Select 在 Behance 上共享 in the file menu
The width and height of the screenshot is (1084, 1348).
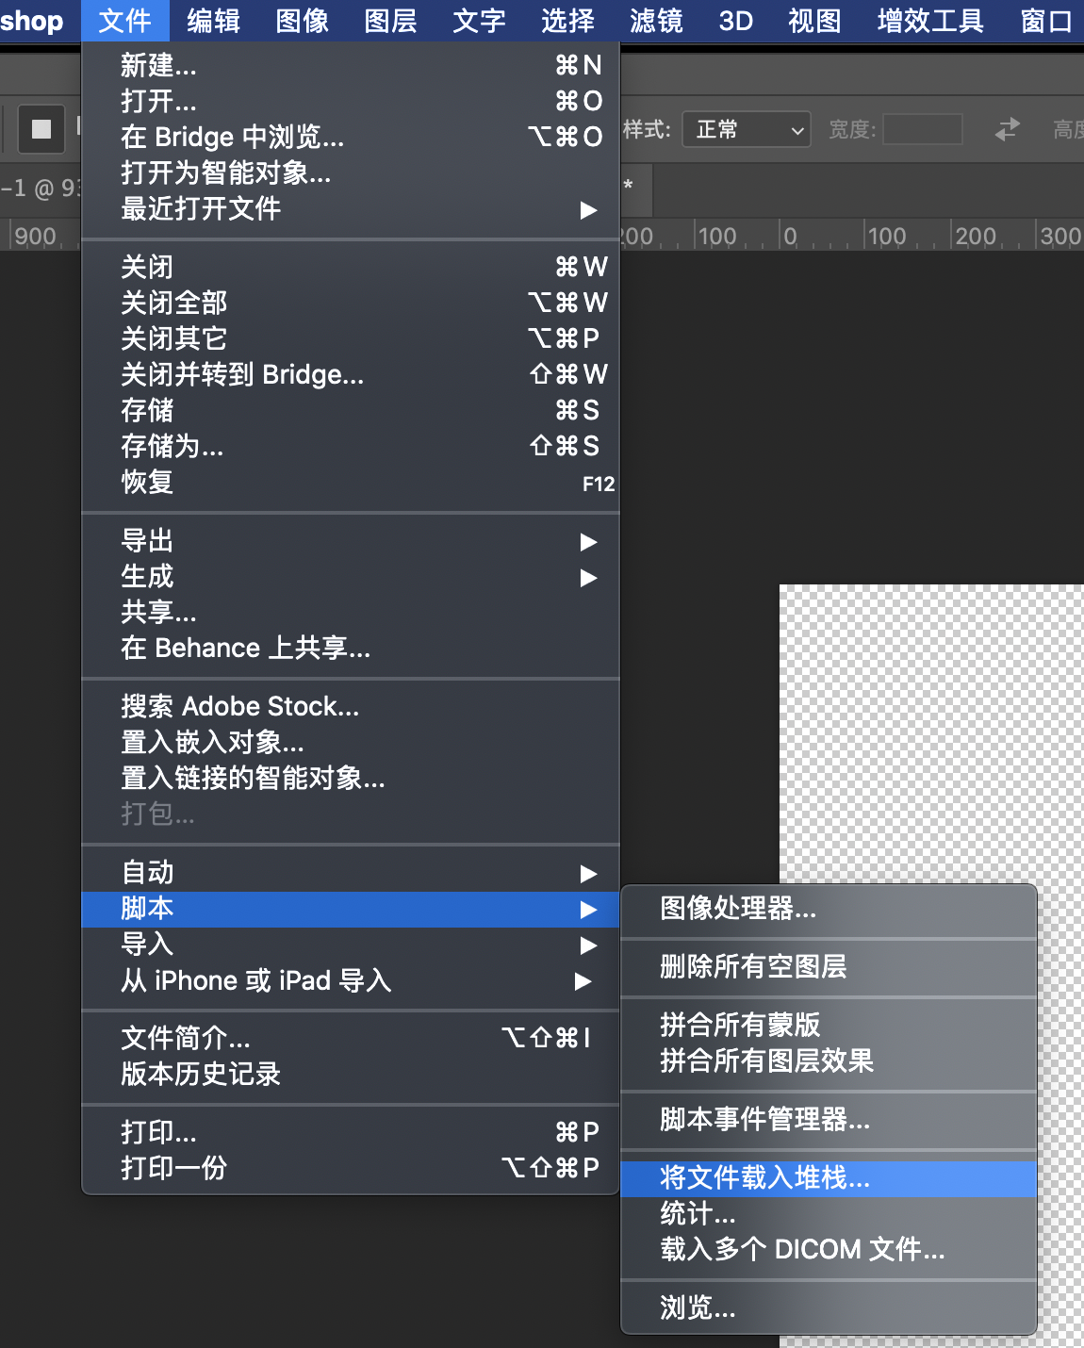coord(244,649)
